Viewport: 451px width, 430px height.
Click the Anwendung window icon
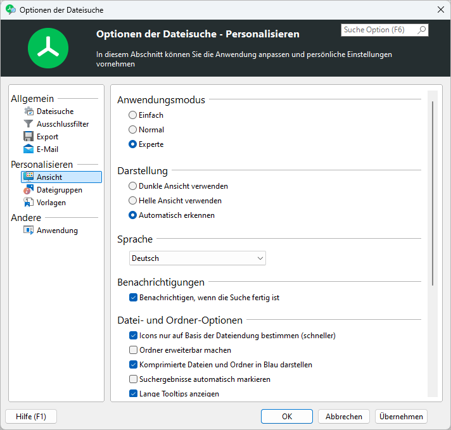point(29,230)
